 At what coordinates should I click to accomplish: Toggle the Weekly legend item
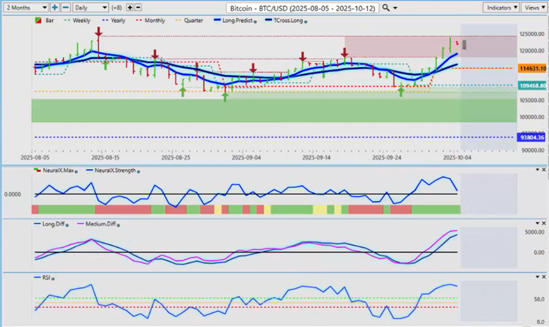click(x=81, y=20)
